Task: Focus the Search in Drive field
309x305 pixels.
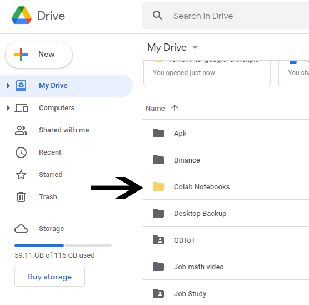Action: (225, 16)
